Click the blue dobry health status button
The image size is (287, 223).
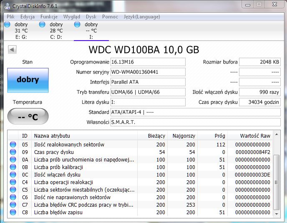tap(28, 80)
